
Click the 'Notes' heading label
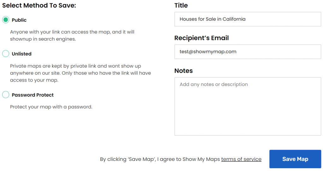[184, 71]
